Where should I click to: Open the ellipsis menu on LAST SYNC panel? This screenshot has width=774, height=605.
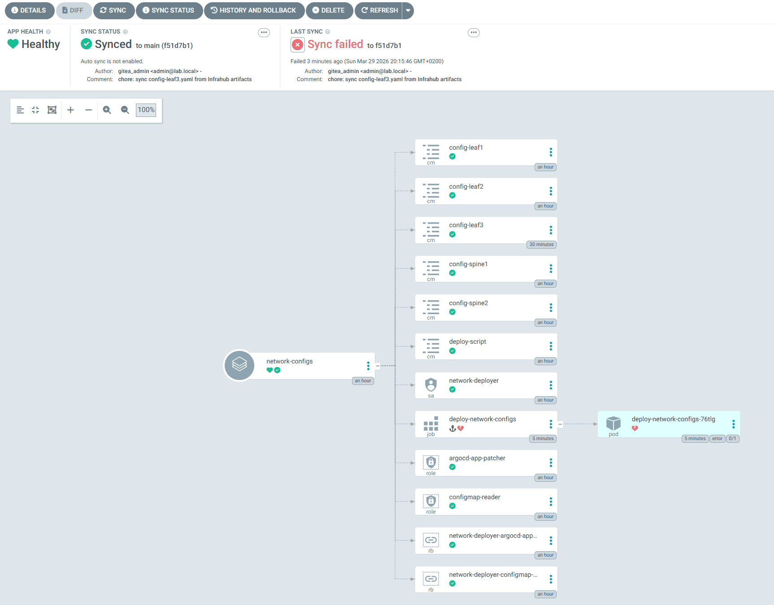pos(474,32)
